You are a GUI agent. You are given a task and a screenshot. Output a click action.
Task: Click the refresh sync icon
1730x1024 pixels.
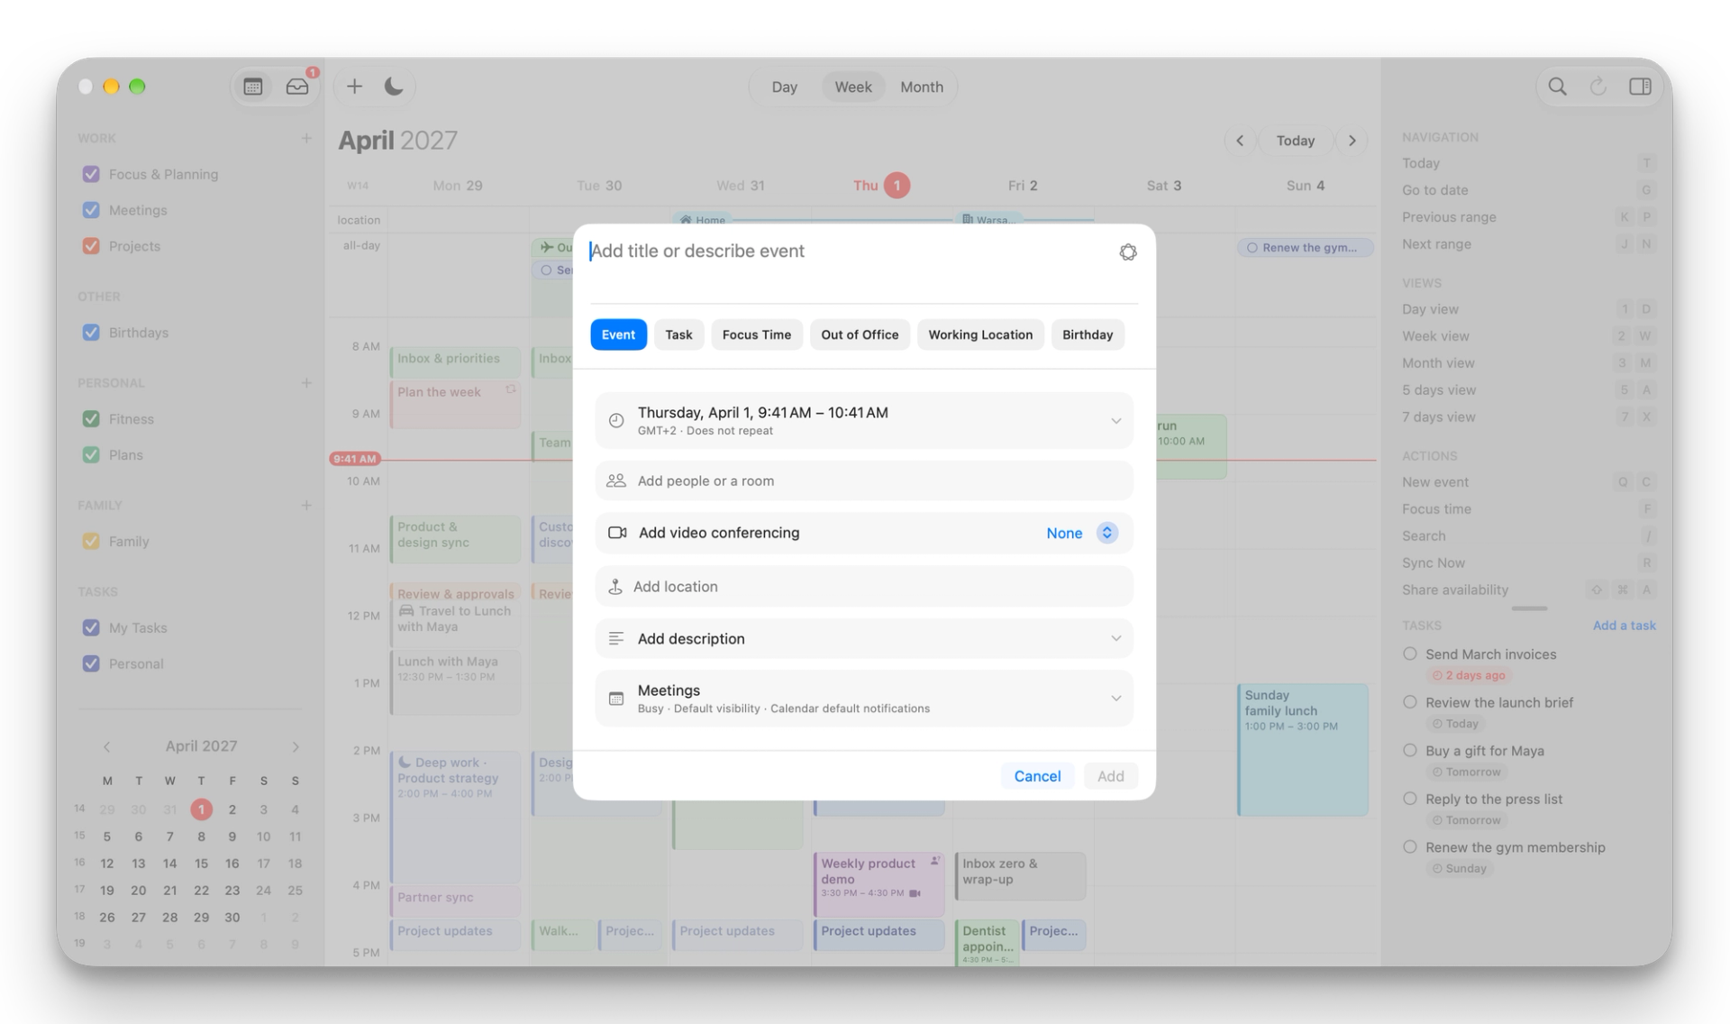[x=1598, y=87]
